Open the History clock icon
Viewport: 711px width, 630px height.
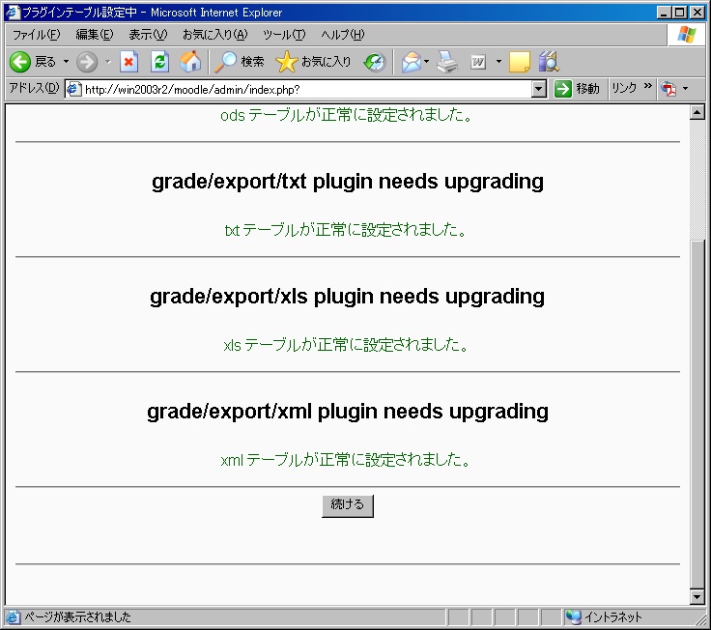(375, 62)
